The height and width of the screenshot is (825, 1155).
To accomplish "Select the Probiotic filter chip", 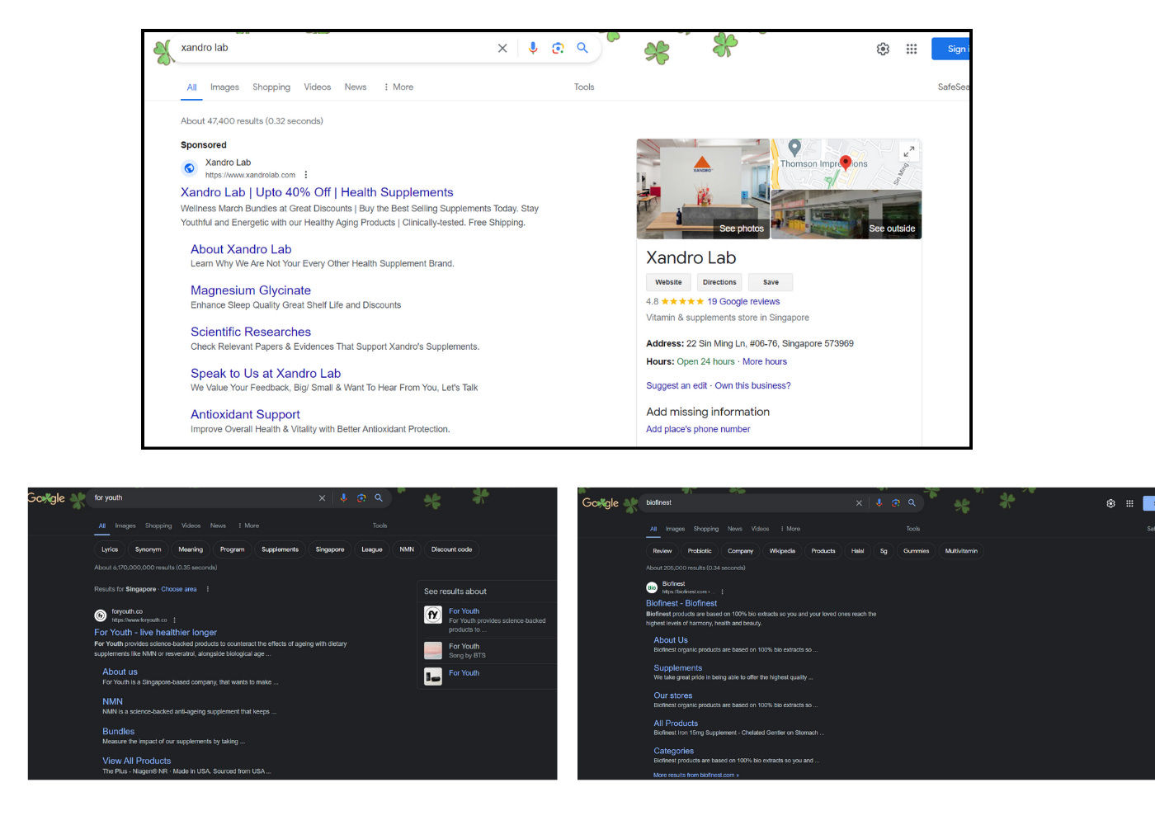I will click(700, 551).
